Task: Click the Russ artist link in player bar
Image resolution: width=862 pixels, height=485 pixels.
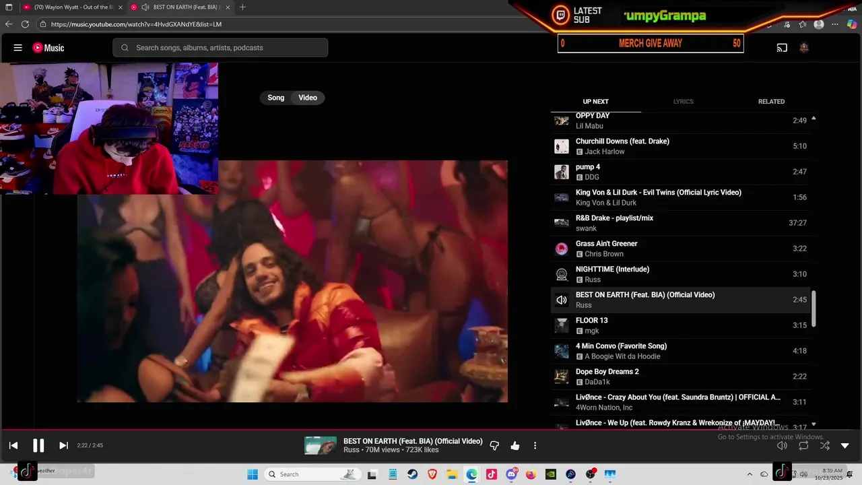Action: click(352, 450)
